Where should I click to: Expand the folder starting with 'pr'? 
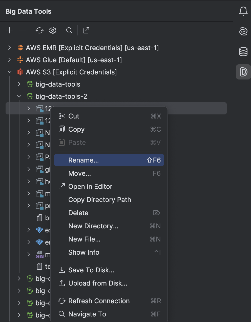click(29, 206)
